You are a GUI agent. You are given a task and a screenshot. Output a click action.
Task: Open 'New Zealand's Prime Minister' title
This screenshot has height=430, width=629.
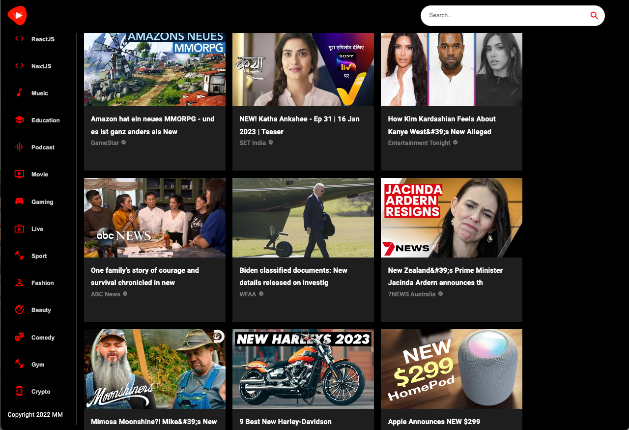tap(445, 277)
